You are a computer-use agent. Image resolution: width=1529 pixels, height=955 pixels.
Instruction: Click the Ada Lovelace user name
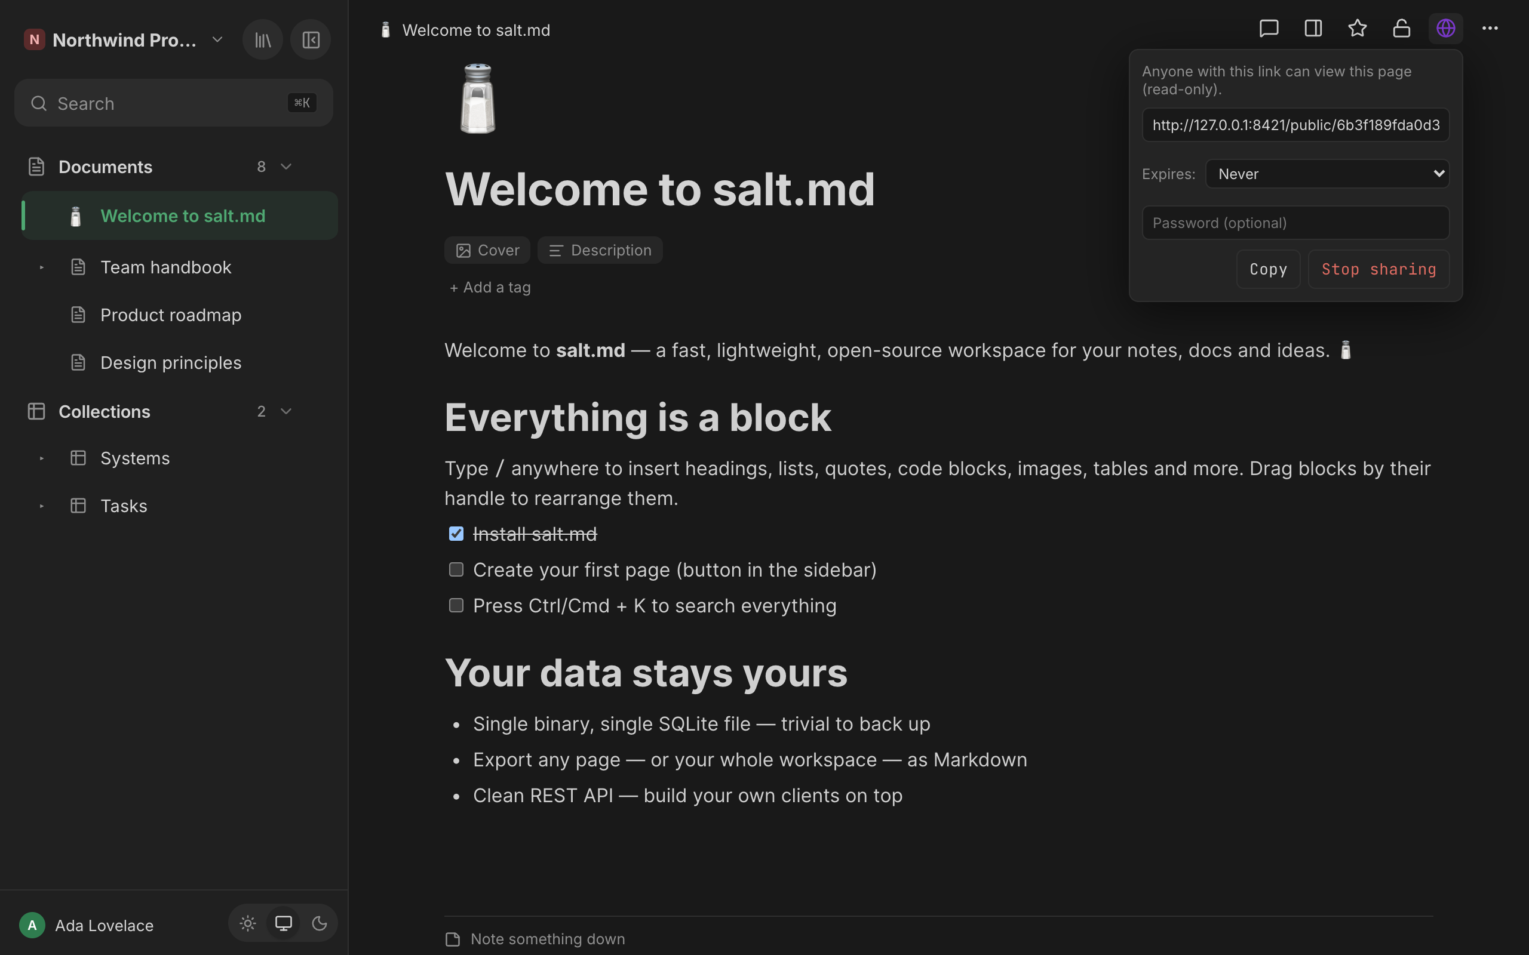tap(105, 925)
